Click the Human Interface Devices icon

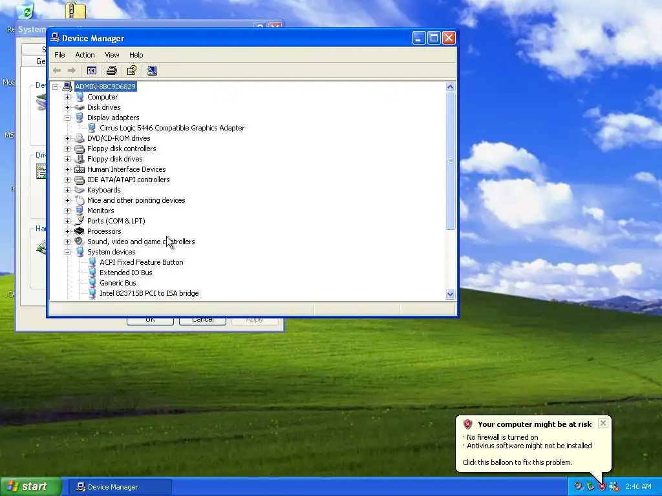click(80, 169)
